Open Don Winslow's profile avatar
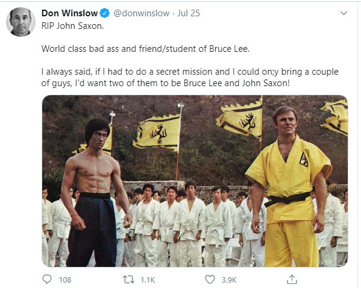The width and height of the screenshot is (361, 288). 20,22
